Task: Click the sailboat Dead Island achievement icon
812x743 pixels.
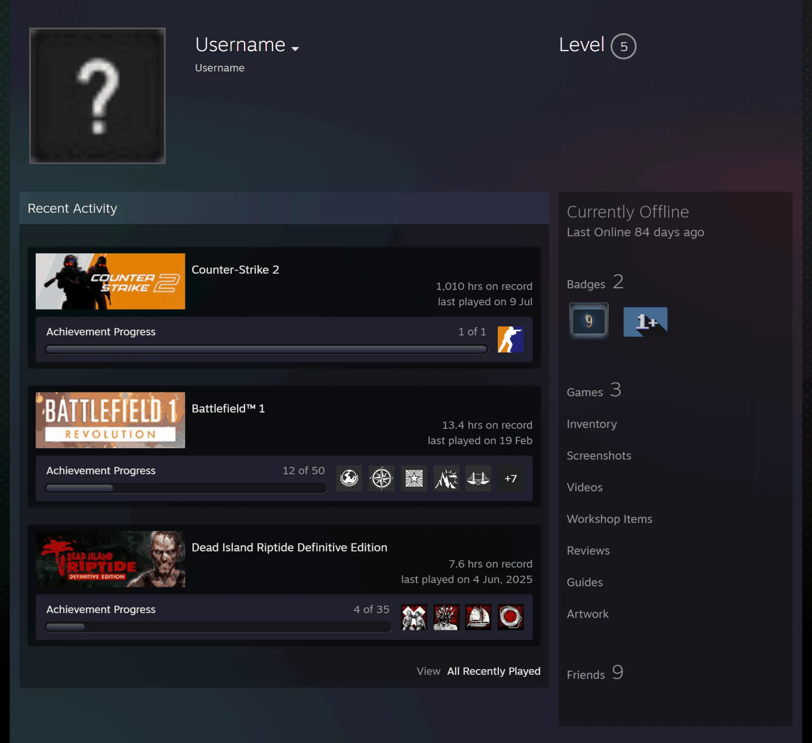Action: [478, 617]
